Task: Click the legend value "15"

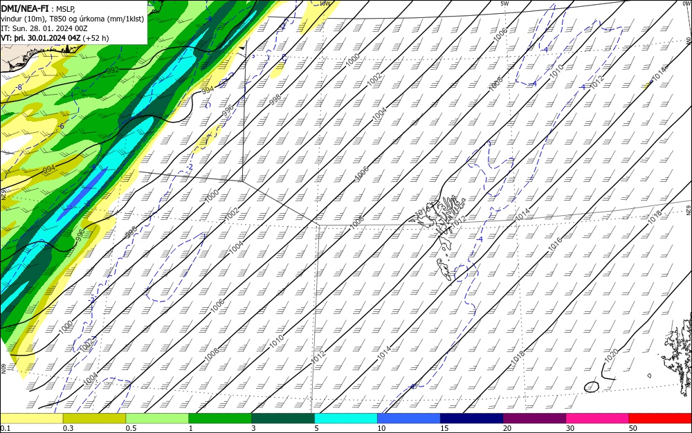Action: point(444,428)
